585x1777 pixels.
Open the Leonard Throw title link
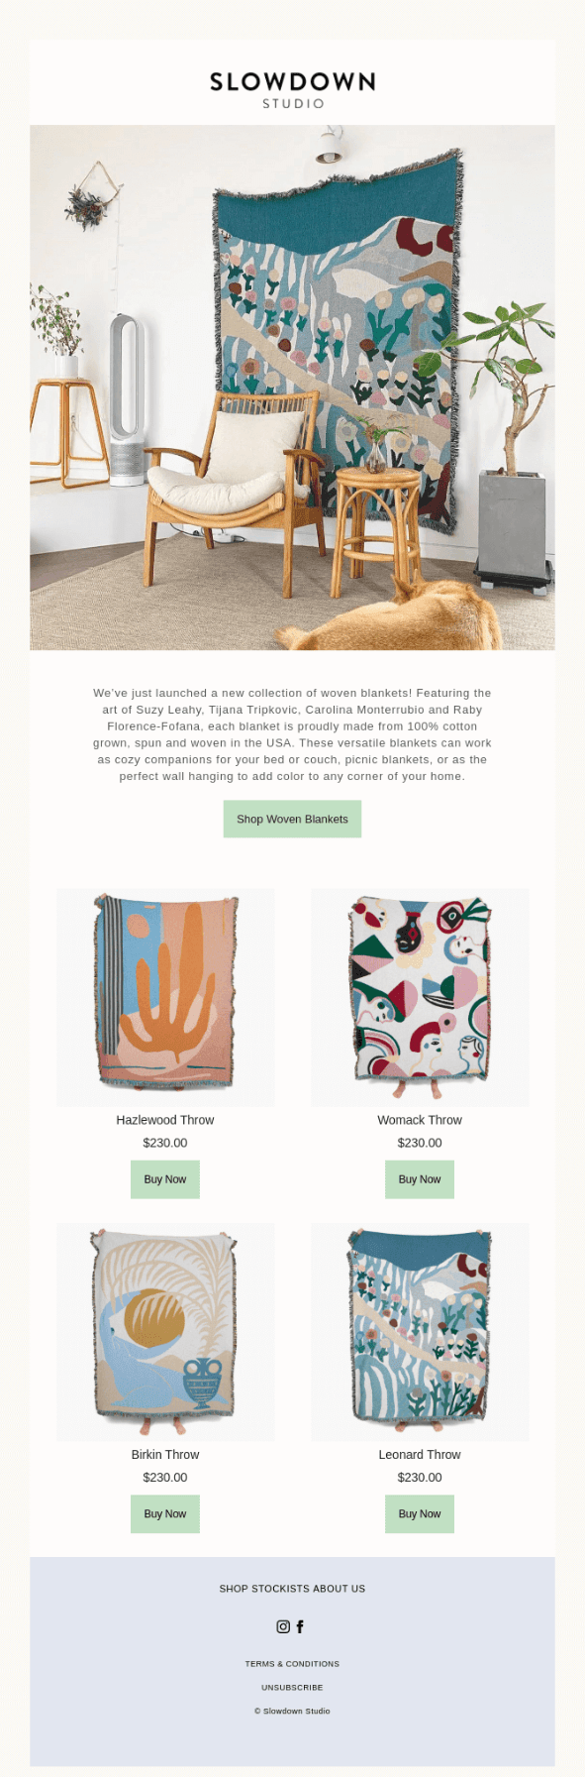pos(420,1454)
